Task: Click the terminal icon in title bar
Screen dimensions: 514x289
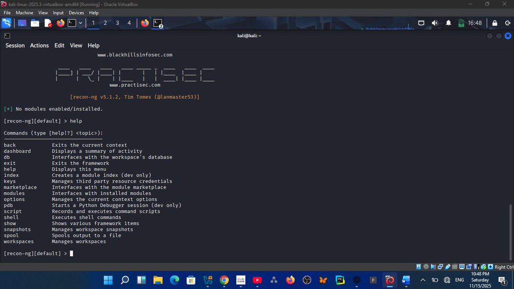Action: [x=7, y=36]
